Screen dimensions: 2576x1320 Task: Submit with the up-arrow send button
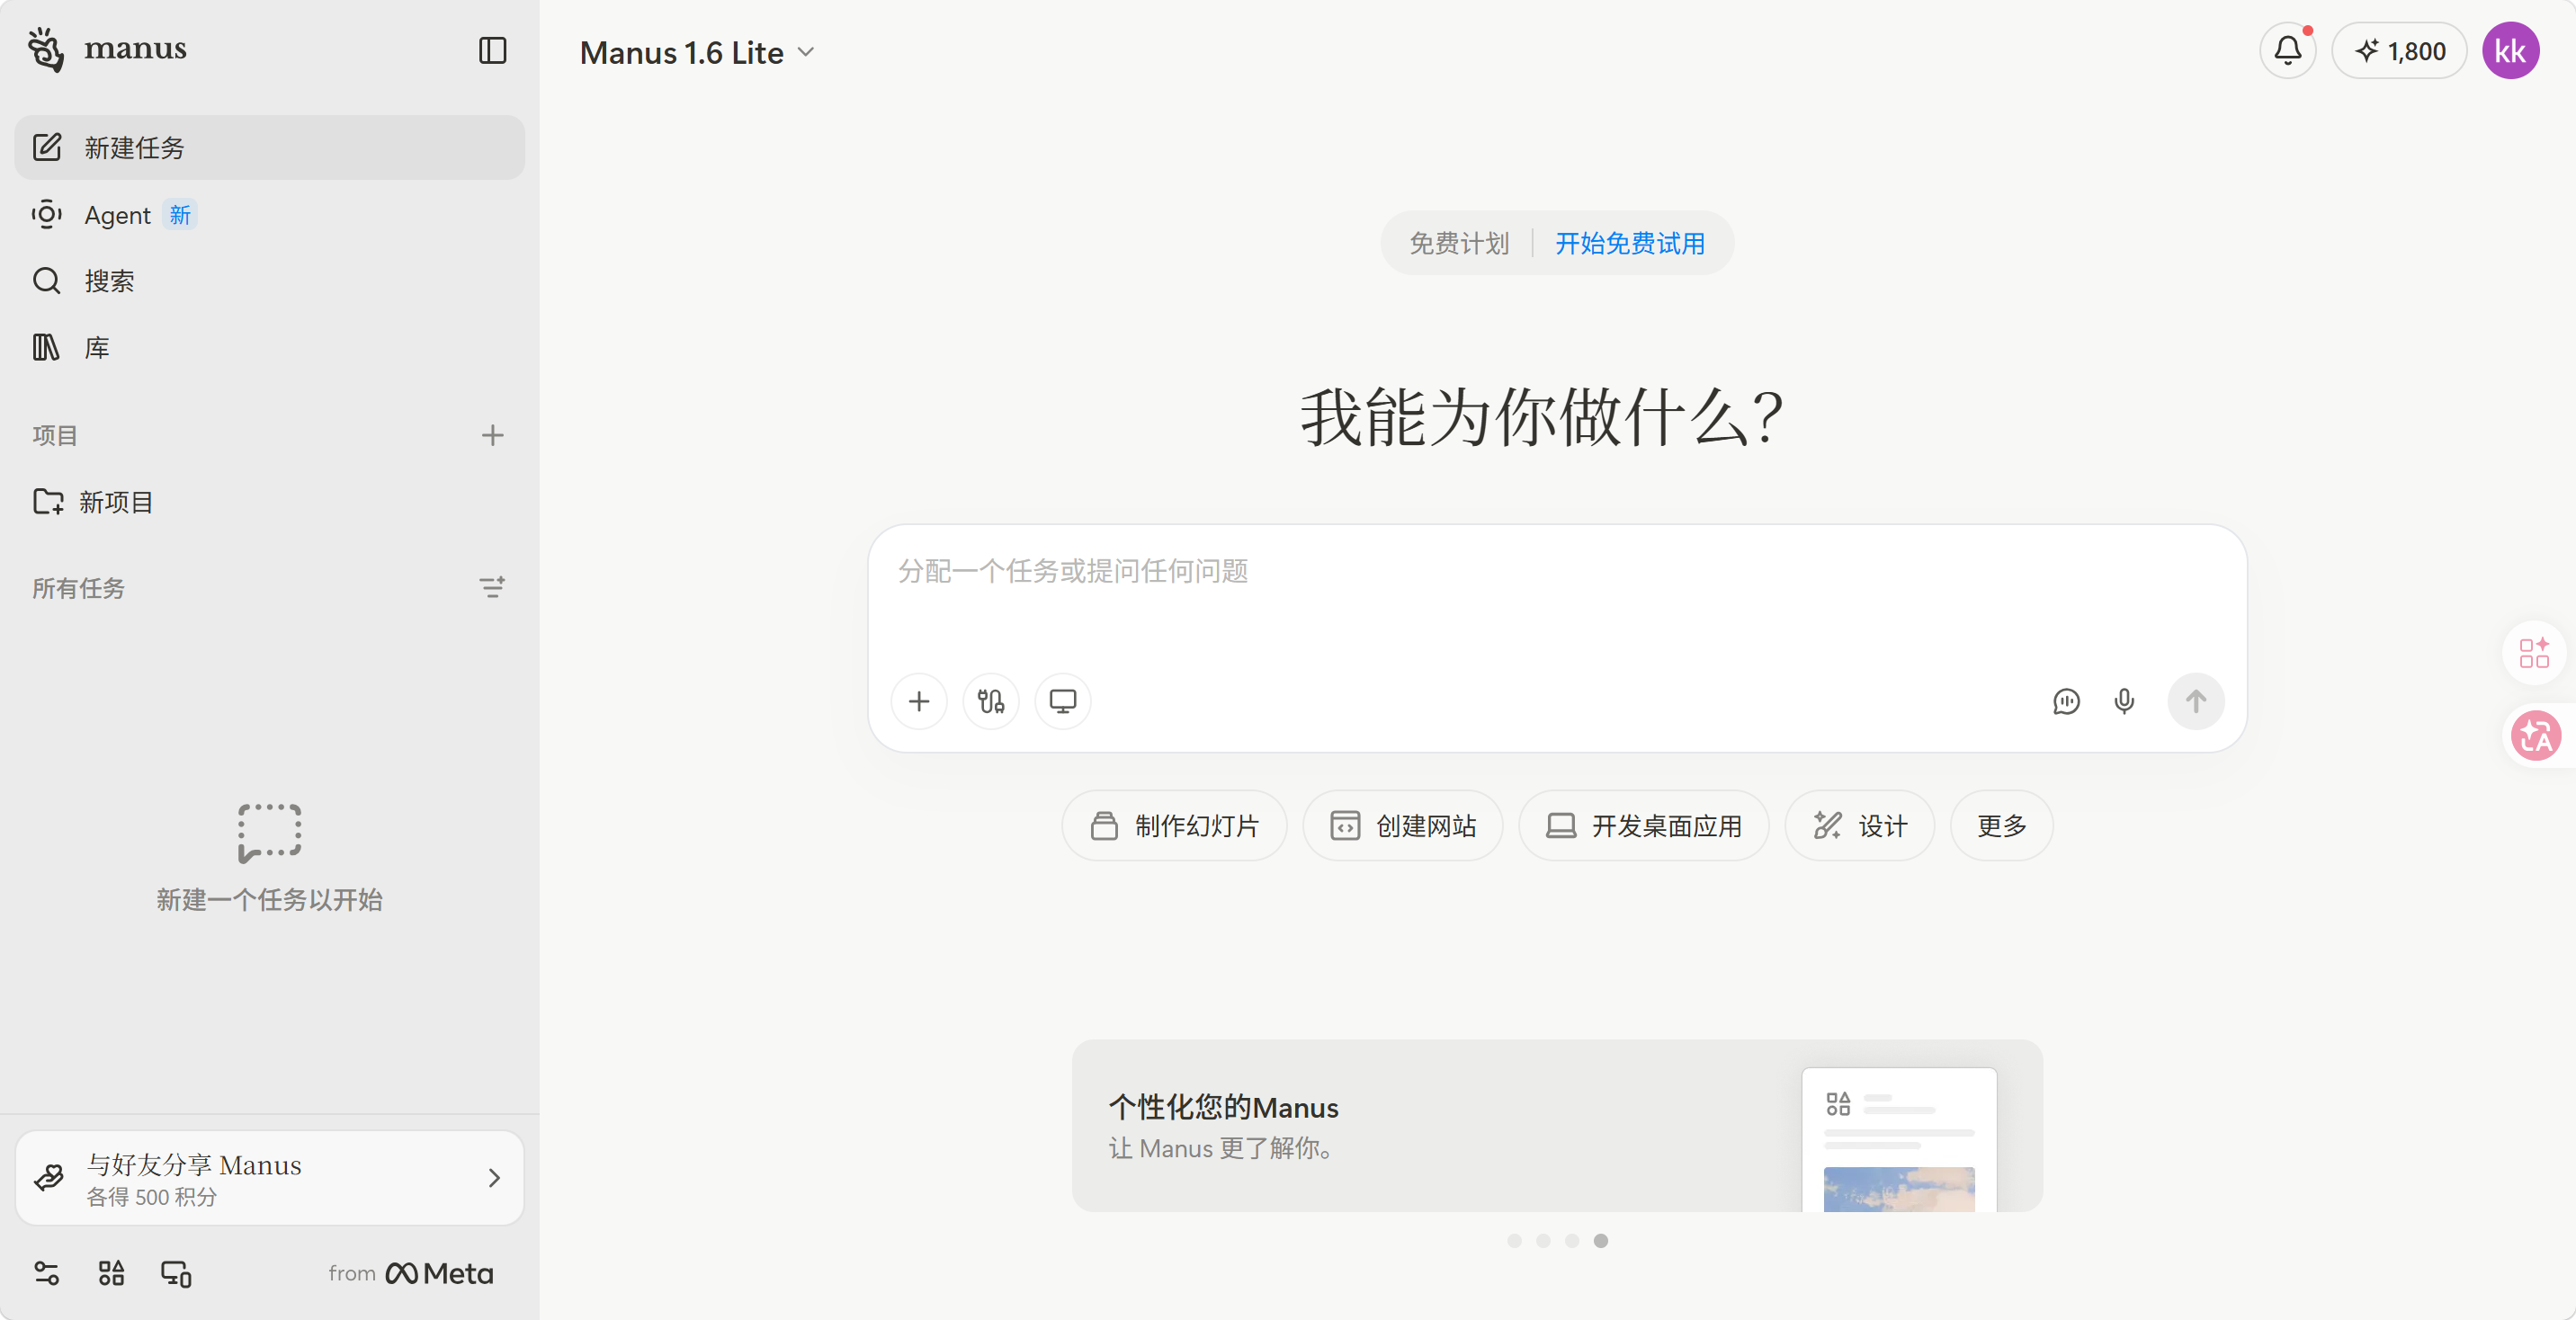coord(2196,701)
